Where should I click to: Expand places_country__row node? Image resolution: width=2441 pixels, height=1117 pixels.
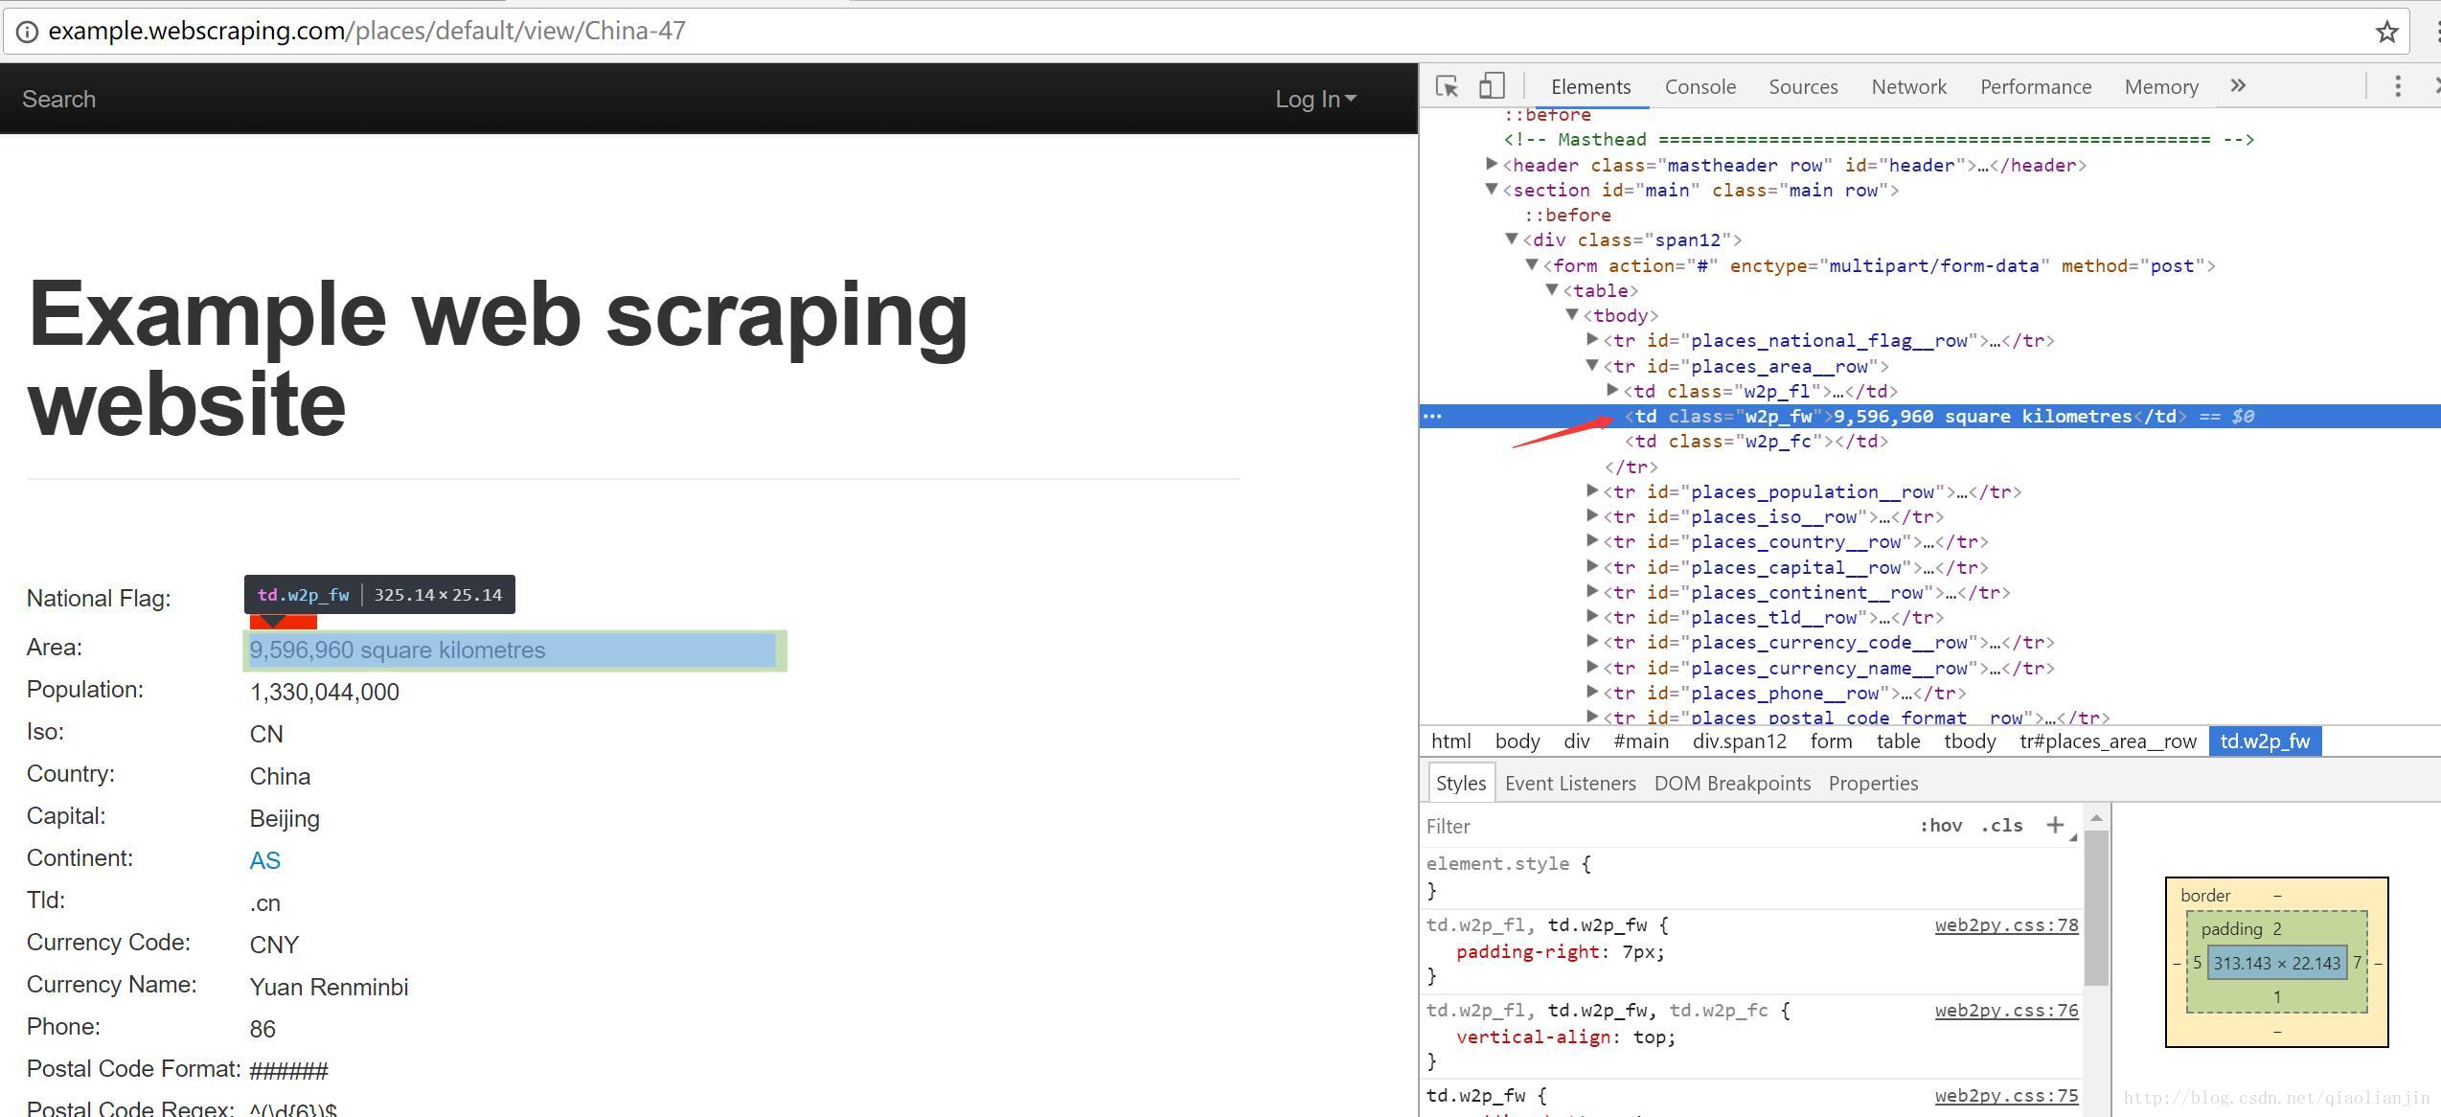(x=1592, y=540)
